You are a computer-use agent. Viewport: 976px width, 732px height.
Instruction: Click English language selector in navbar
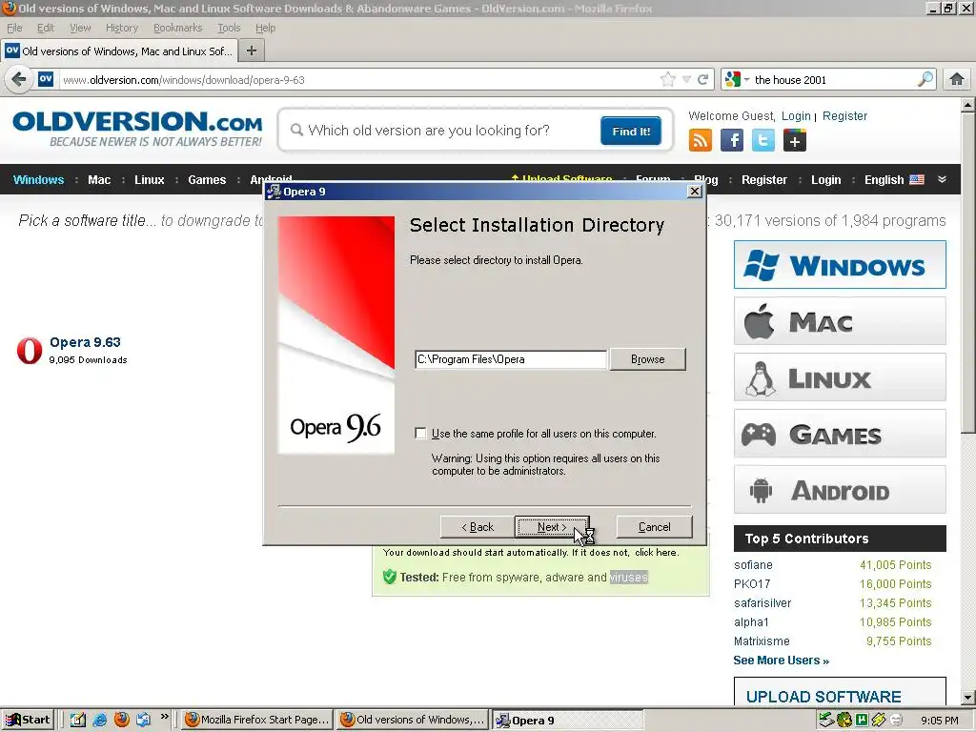tap(884, 180)
